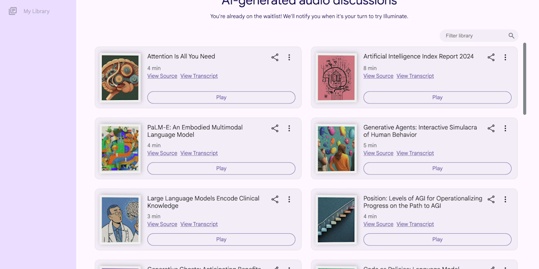View Transcript for PaLM-E paper

click(199, 153)
